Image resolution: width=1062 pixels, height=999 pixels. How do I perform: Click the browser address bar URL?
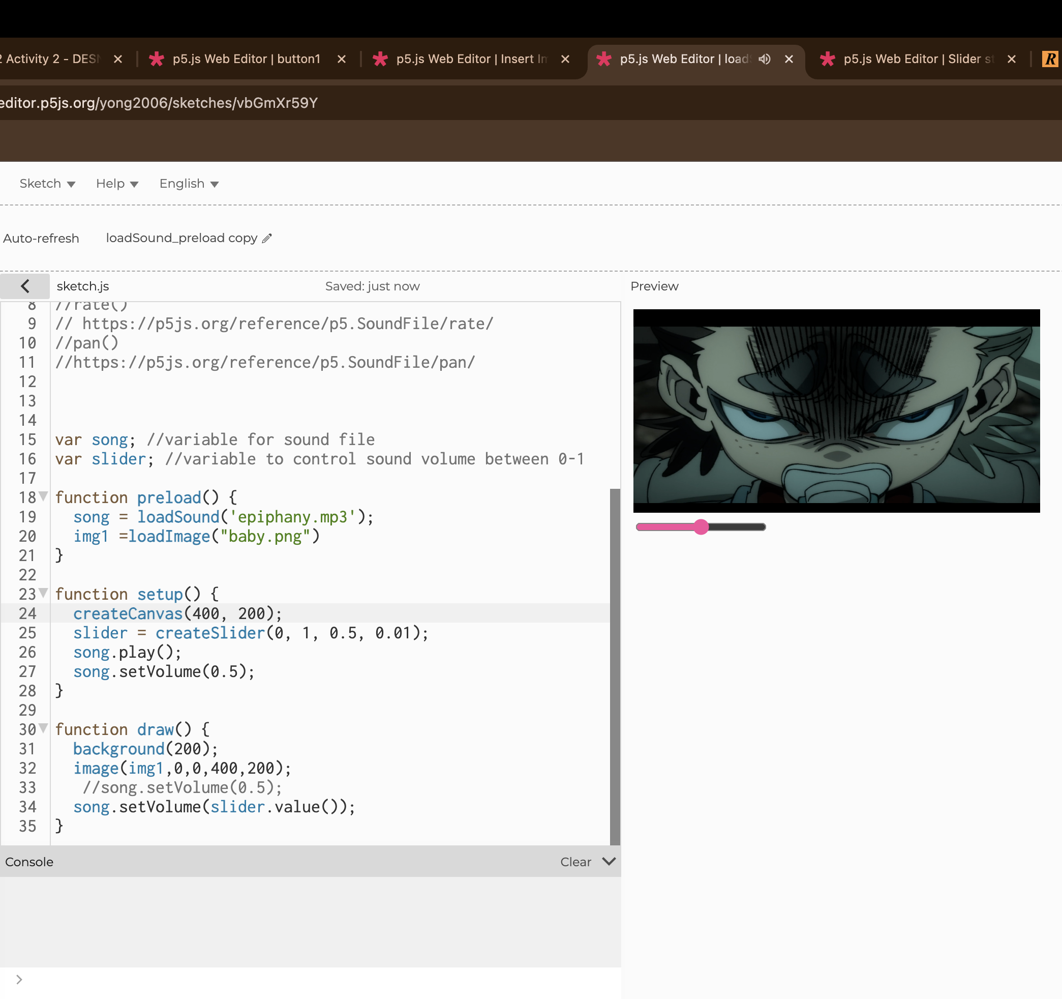coord(159,103)
